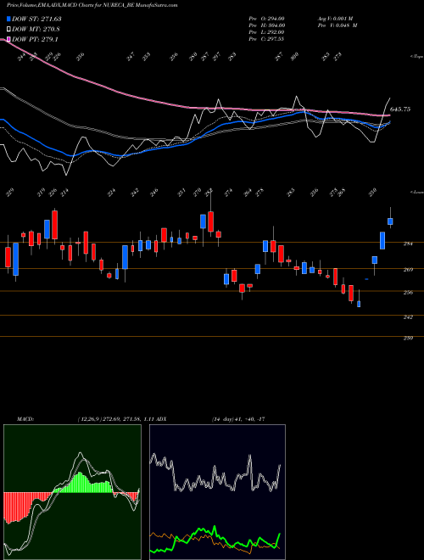This screenshot has width=424, height=560.
Task: Click the white DOW MT legend swatch
Action: [x=8, y=29]
